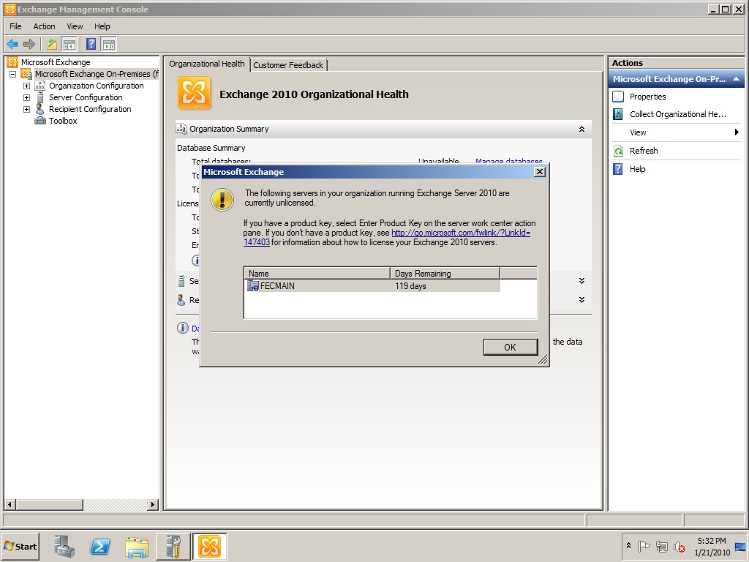The image size is (749, 562).
Task: Click Collect Organizational Health action
Action: coord(678,114)
